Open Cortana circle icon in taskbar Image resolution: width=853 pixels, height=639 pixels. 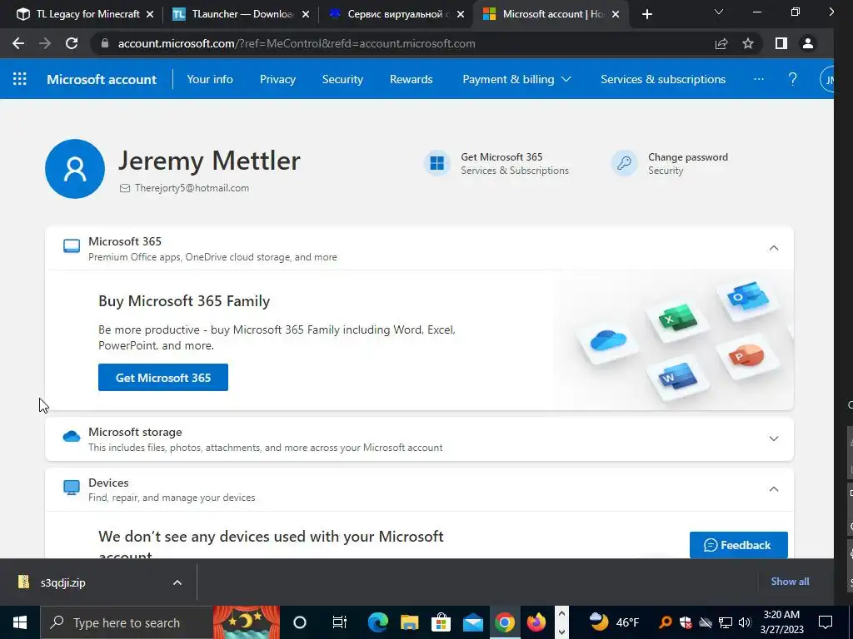pyautogui.click(x=300, y=622)
